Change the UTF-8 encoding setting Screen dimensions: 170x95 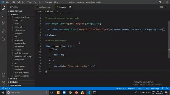tap(140, 89)
